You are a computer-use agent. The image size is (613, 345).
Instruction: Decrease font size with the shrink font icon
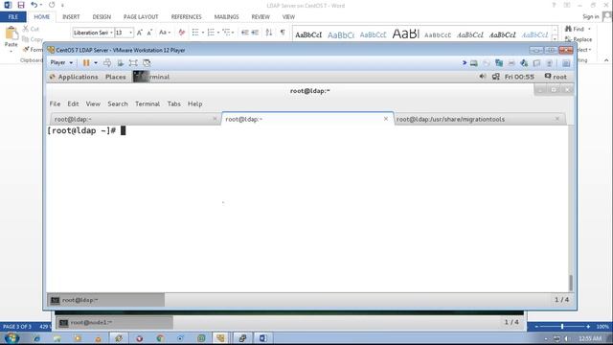(149, 33)
